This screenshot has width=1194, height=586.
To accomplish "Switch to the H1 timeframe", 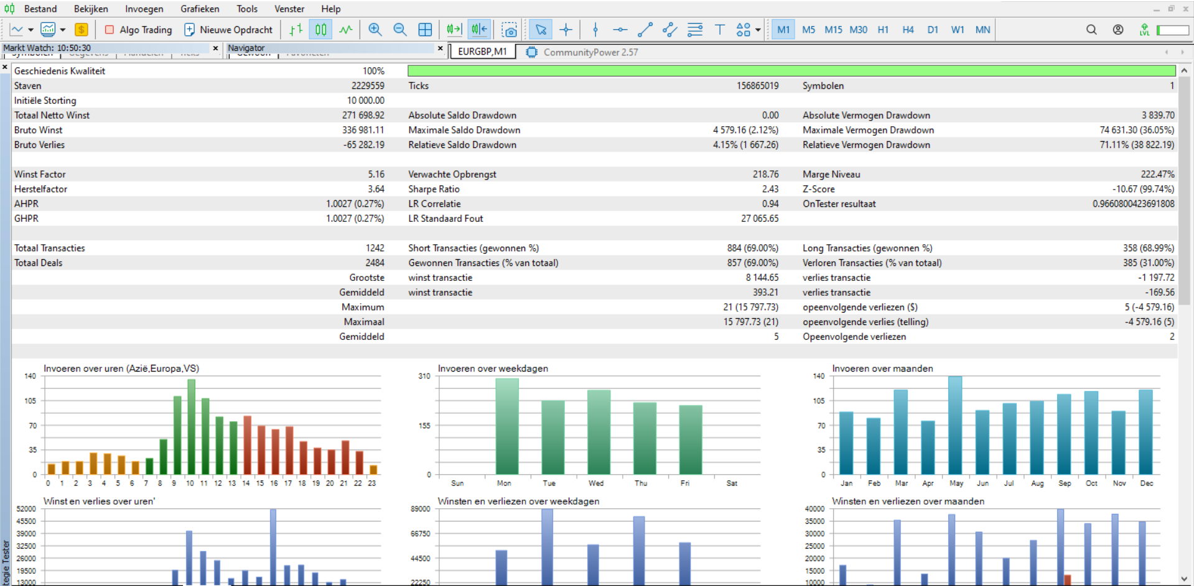I will [883, 29].
